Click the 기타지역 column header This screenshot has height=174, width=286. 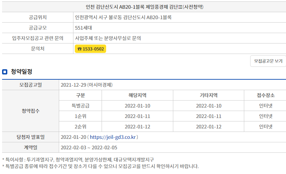point(209,95)
